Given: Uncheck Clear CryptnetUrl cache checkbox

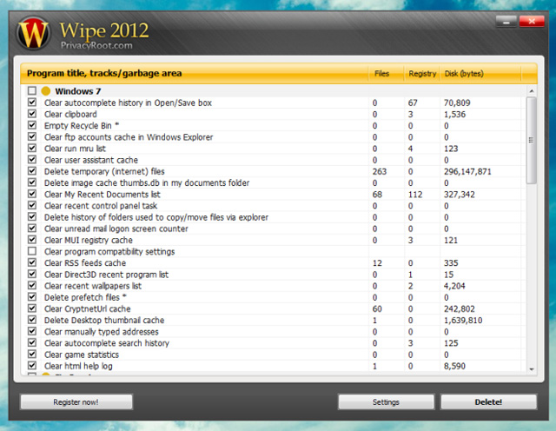Looking at the screenshot, I should coord(32,308).
